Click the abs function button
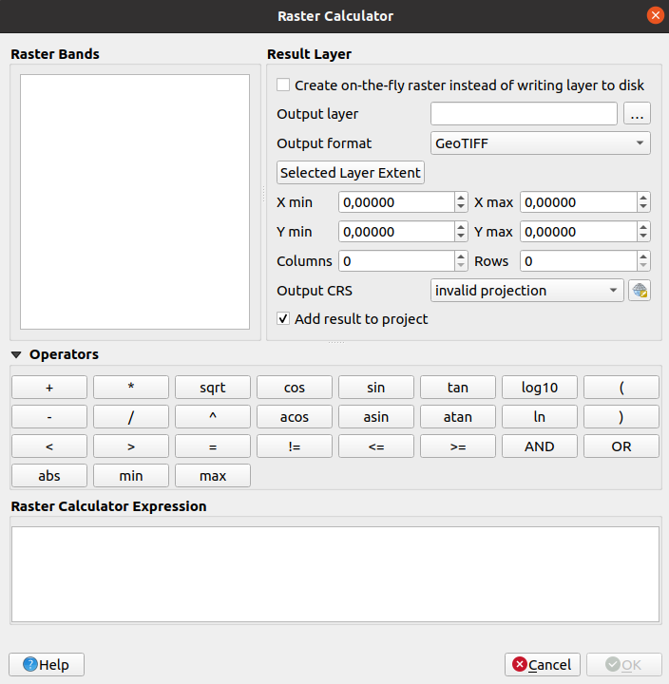Image resolution: width=669 pixels, height=684 pixels. (x=49, y=476)
